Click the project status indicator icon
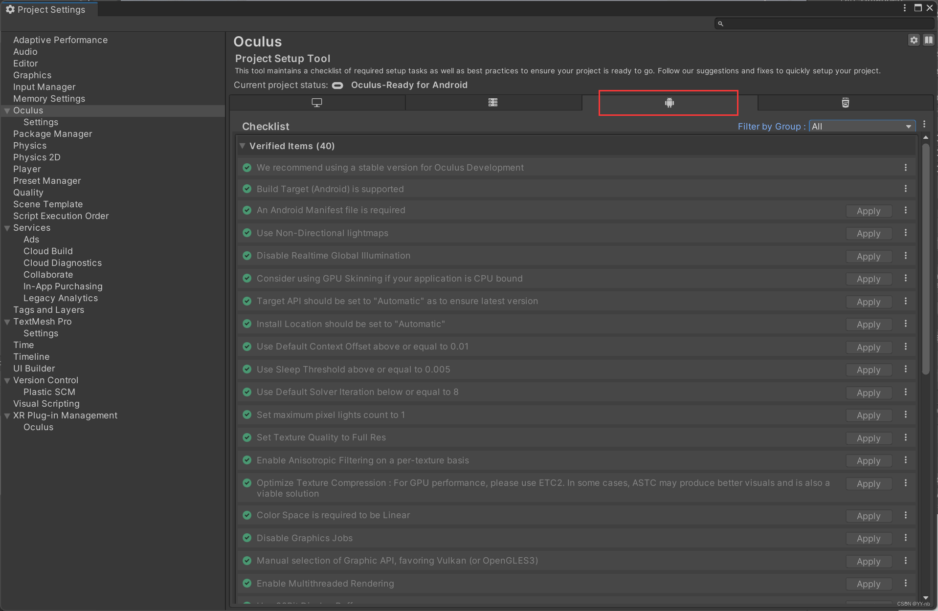Image resolution: width=938 pixels, height=611 pixels. pos(337,86)
